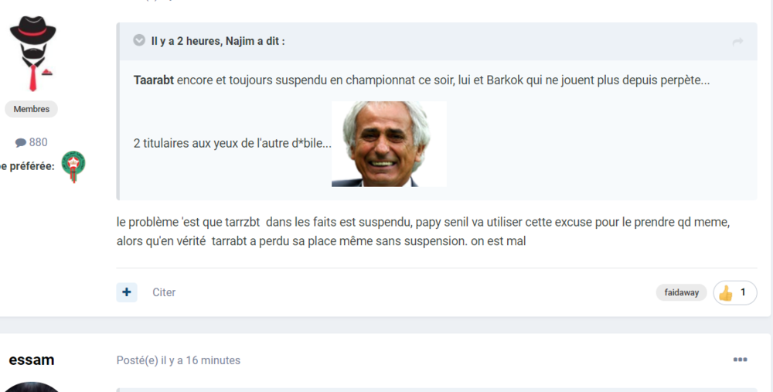Collapse the Najim quote with chevron toggle

[139, 40]
